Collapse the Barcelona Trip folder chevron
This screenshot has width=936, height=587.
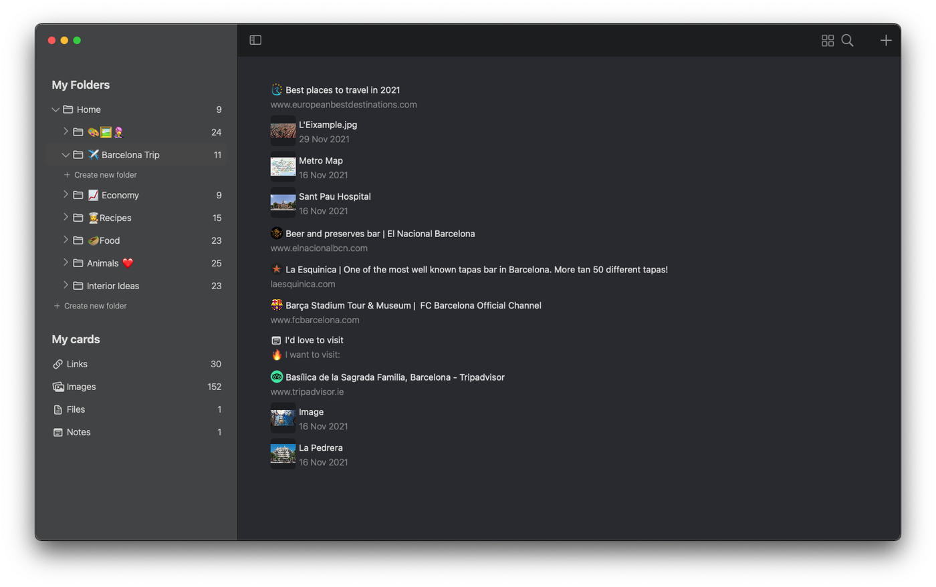click(x=66, y=155)
